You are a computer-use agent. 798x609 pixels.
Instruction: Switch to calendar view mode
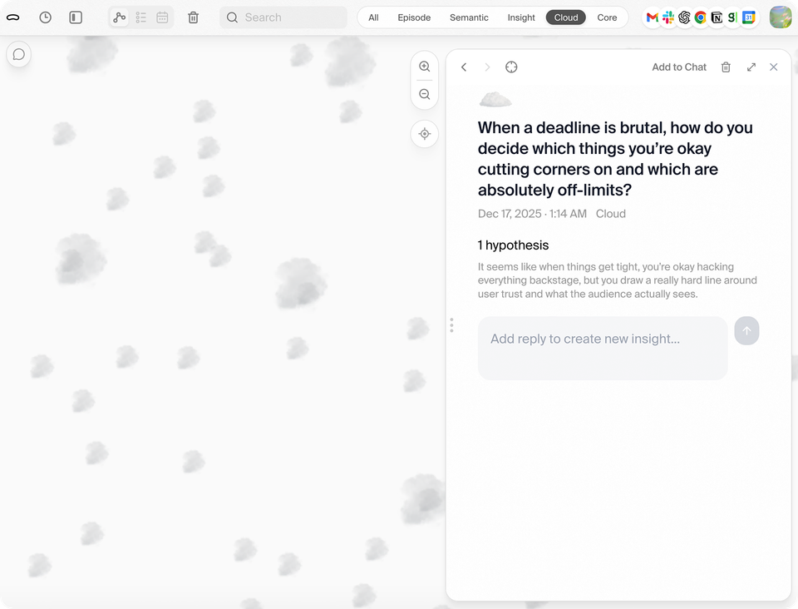click(x=162, y=17)
